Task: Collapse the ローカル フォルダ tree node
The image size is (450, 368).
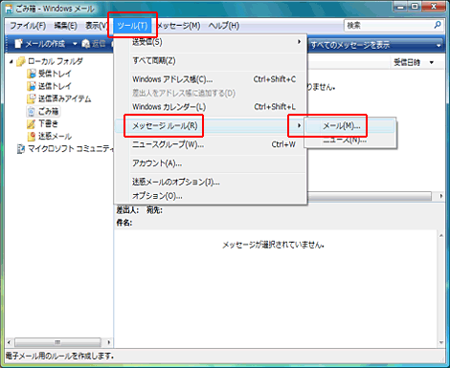Action: pyautogui.click(x=11, y=61)
